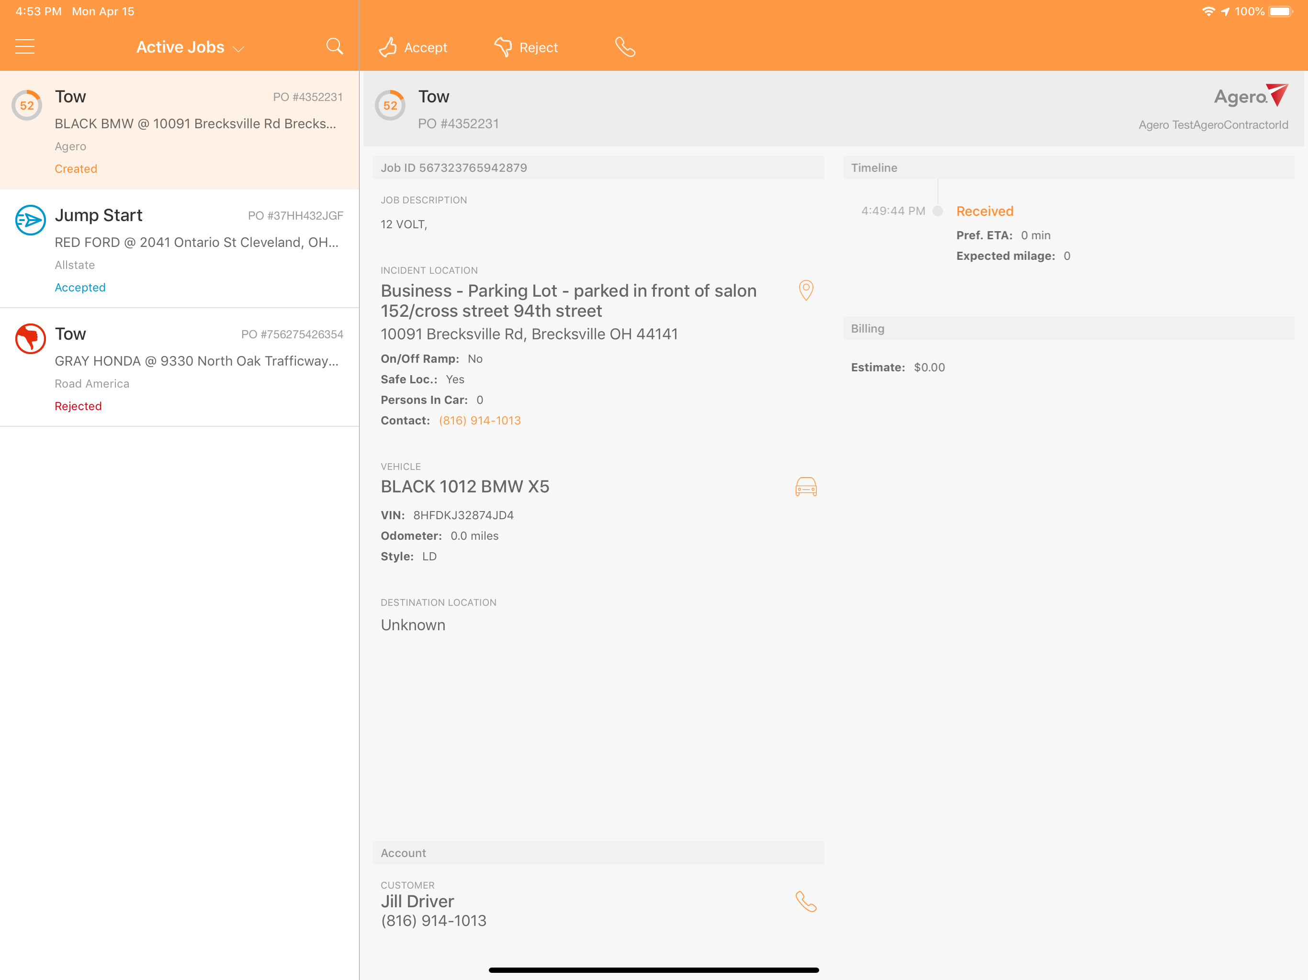
Task: Click the Agero logo
Action: coord(1251,96)
